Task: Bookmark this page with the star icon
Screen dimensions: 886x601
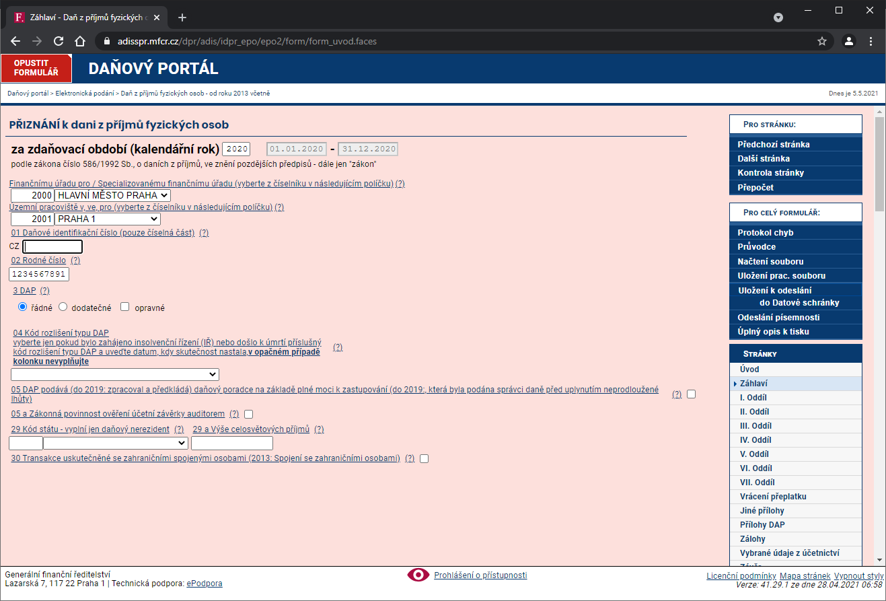Action: click(821, 41)
